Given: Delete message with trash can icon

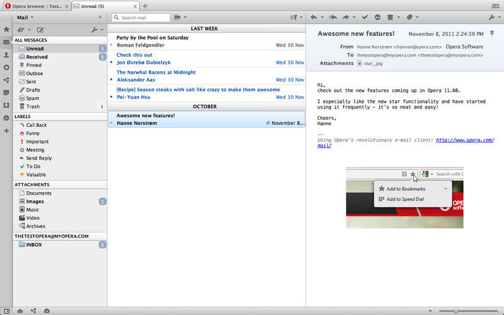Looking at the screenshot, I should coord(390,18).
